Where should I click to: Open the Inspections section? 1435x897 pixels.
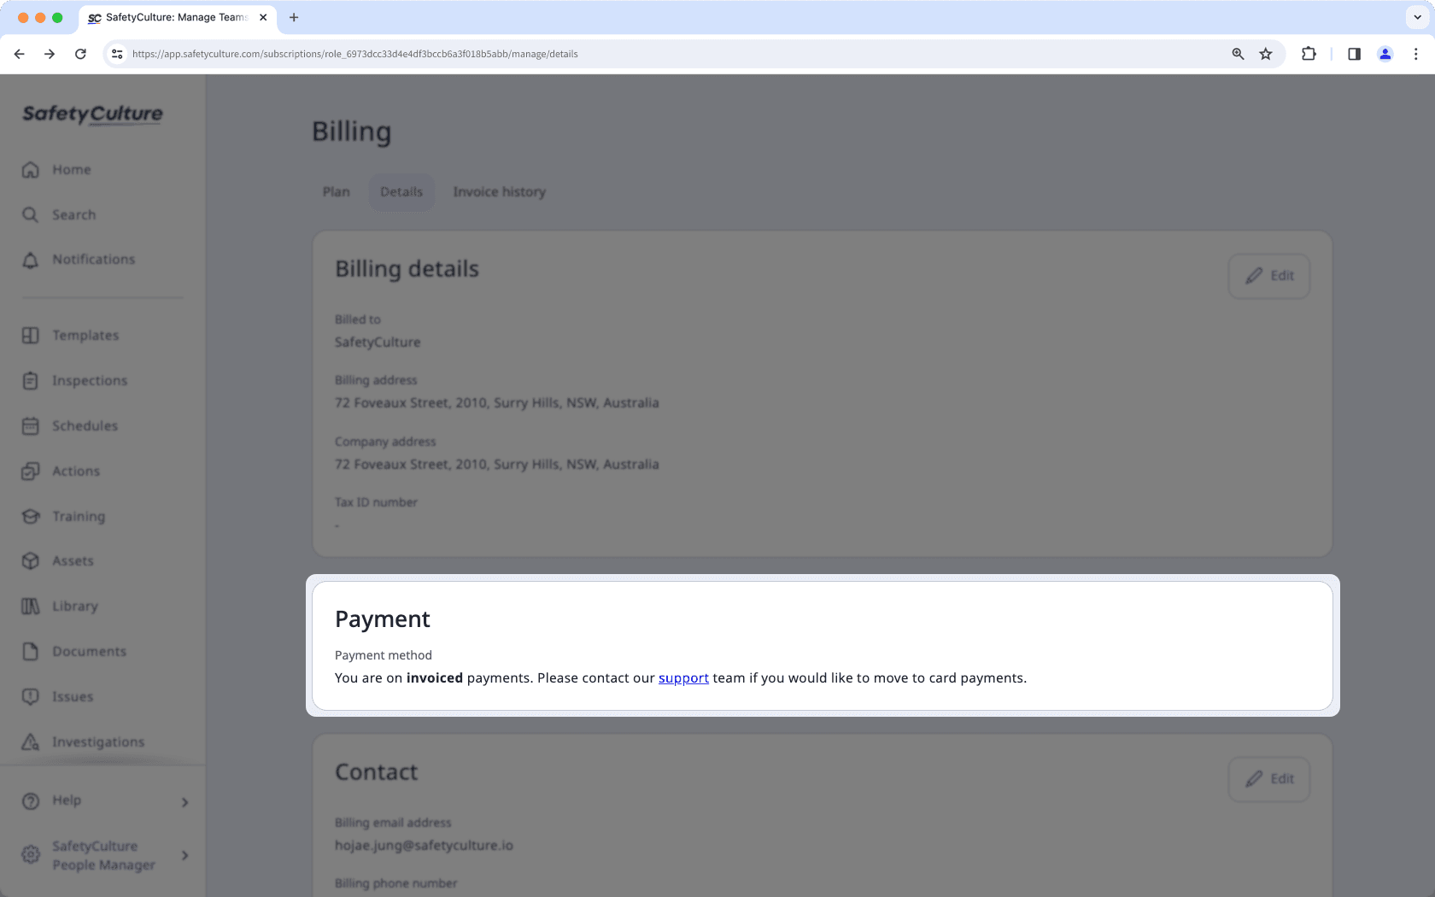(90, 380)
